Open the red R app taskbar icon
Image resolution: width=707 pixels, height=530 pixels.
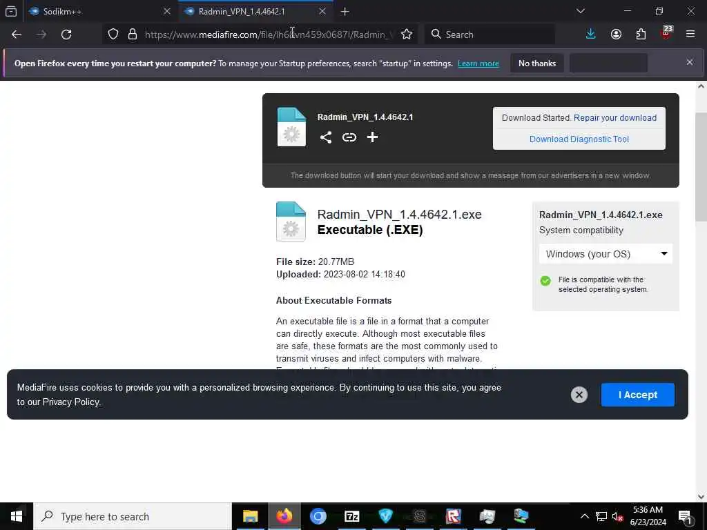(453, 516)
